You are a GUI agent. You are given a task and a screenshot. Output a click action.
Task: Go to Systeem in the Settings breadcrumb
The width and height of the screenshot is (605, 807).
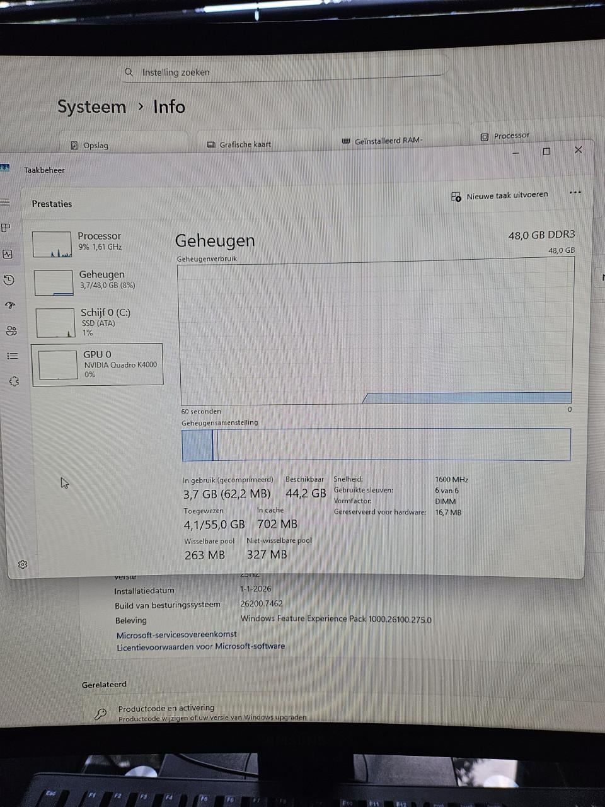coord(92,107)
